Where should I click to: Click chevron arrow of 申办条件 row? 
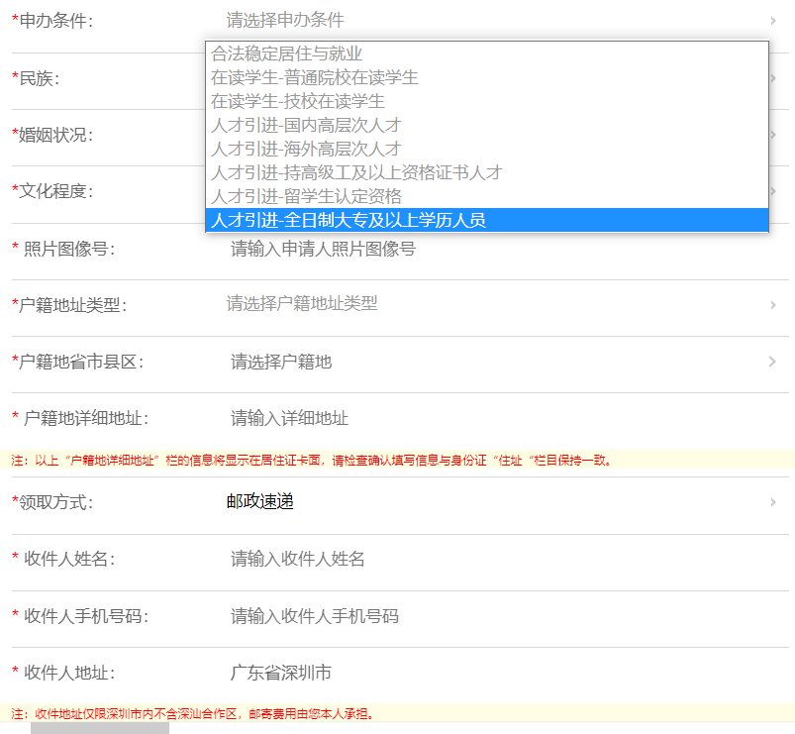[772, 21]
